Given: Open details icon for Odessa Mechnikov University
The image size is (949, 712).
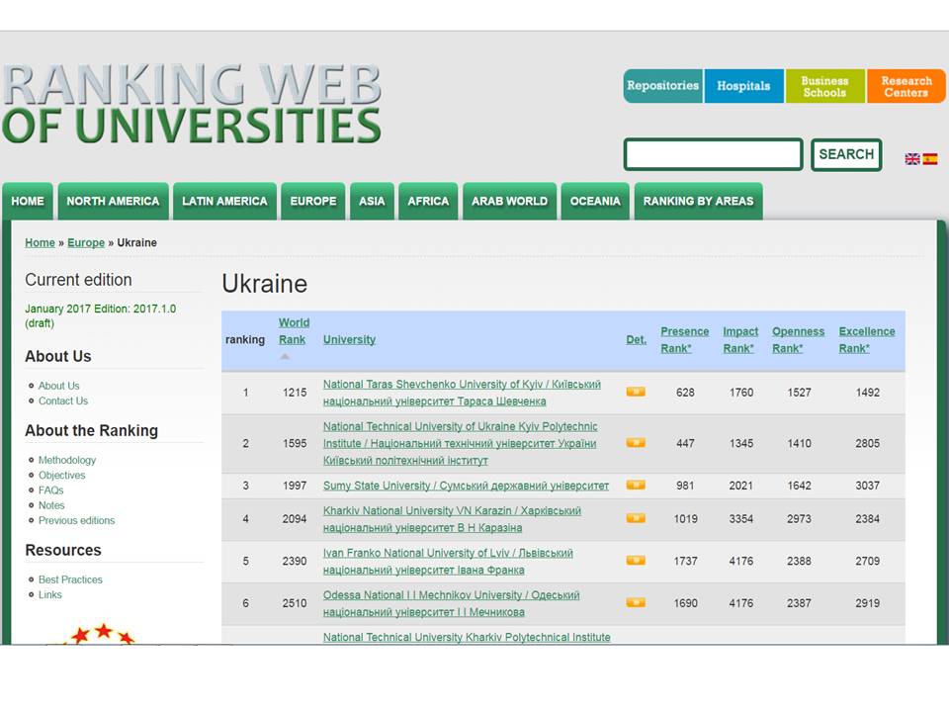Looking at the screenshot, I should coord(636,602).
